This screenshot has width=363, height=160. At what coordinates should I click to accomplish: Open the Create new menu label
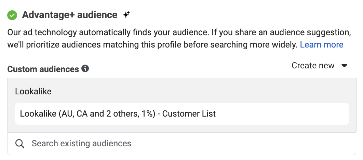tap(313, 66)
